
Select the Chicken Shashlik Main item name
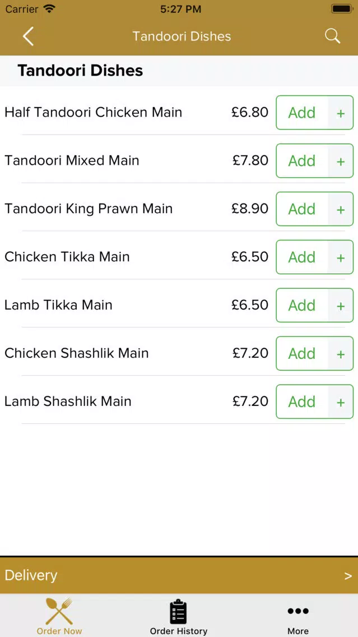(x=76, y=353)
